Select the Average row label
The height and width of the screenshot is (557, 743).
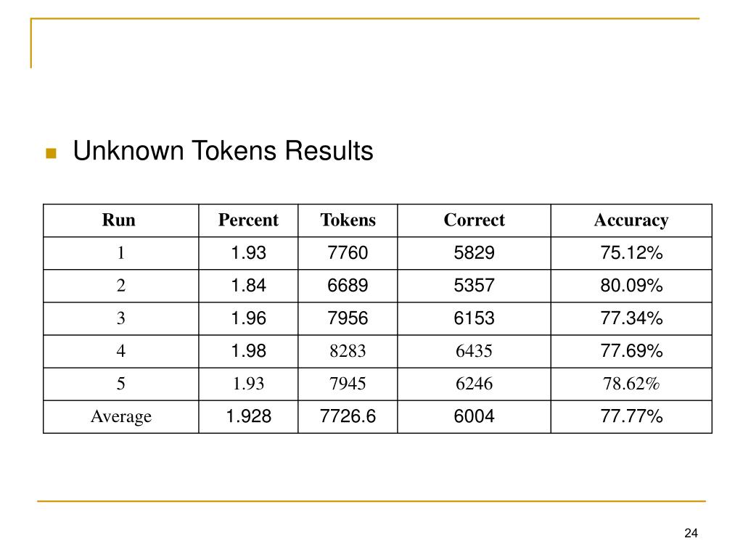tap(121, 417)
